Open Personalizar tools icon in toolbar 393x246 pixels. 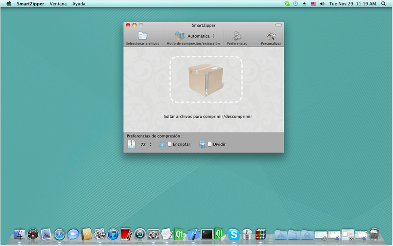[x=271, y=36]
